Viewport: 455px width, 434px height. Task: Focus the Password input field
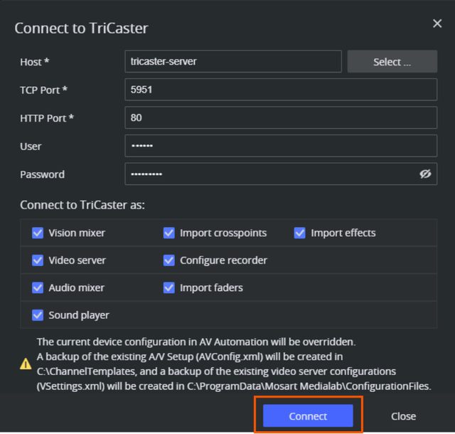(x=270, y=174)
